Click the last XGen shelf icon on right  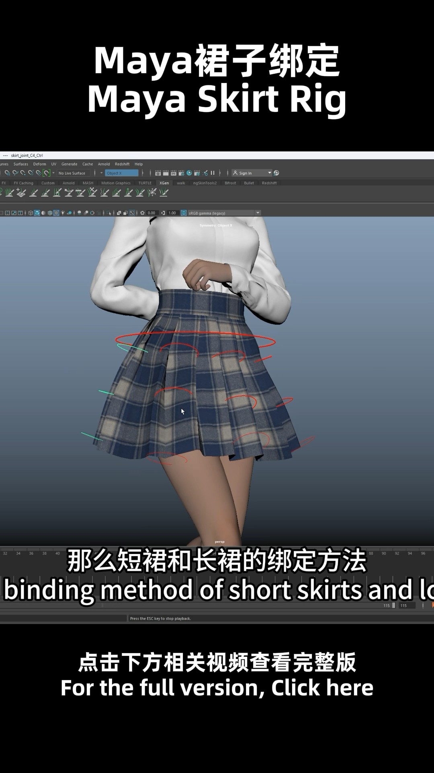coord(164,193)
